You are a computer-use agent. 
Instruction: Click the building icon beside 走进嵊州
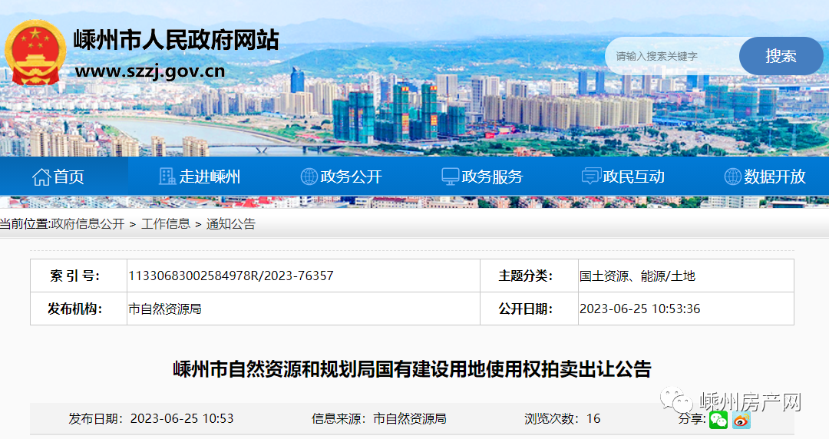(x=167, y=177)
